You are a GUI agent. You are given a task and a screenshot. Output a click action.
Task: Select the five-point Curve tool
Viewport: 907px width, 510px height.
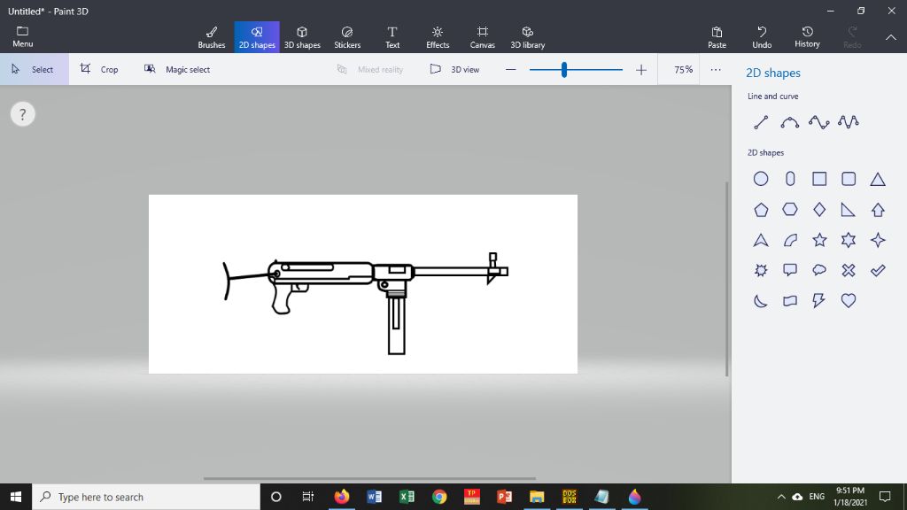pos(849,122)
